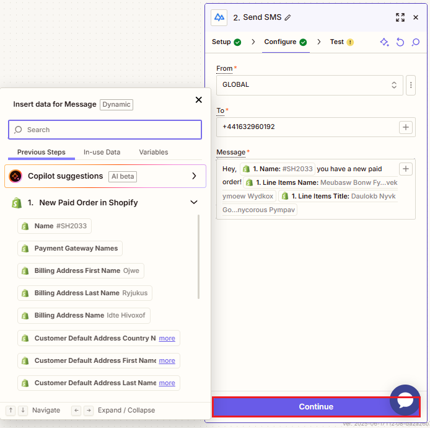Click the plus button in the Message field

(406, 169)
